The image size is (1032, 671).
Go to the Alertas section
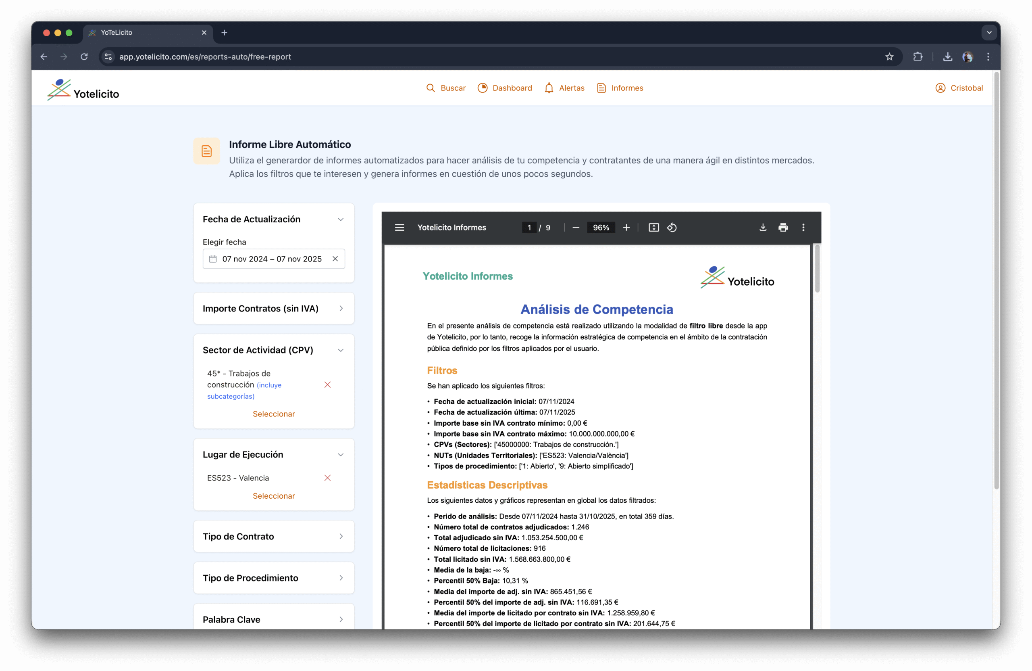coord(564,88)
